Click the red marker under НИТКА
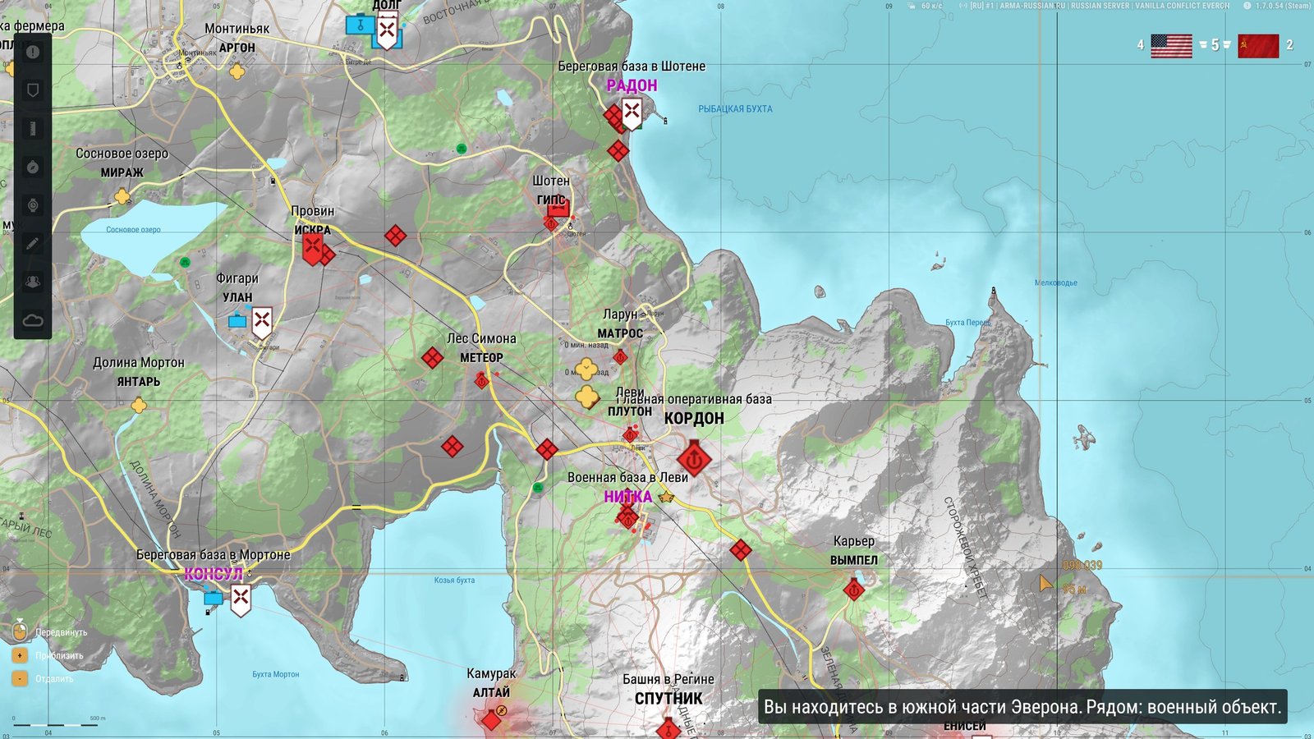The height and width of the screenshot is (739, 1314). pyautogui.click(x=628, y=518)
